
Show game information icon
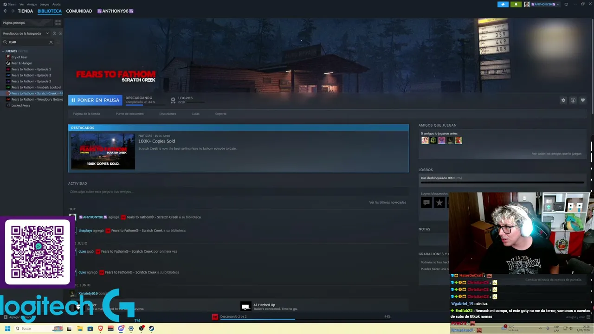pos(573,100)
